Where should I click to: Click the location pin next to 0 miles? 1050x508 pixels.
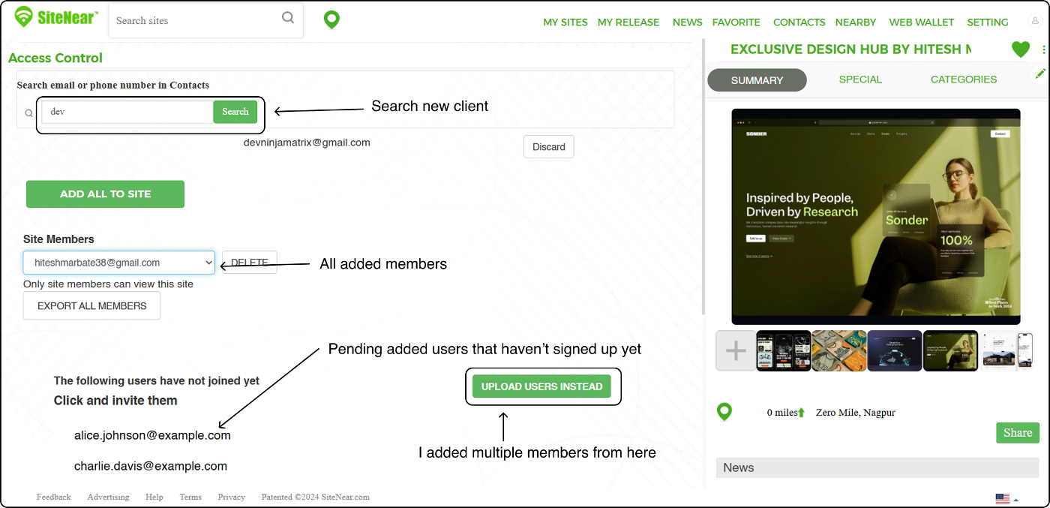coord(724,412)
